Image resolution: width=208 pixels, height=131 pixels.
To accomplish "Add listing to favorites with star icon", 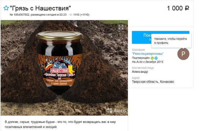I will click(x=6, y=8).
